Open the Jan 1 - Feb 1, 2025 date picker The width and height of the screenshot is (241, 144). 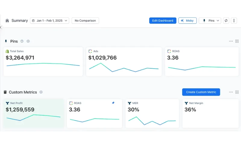point(49,21)
